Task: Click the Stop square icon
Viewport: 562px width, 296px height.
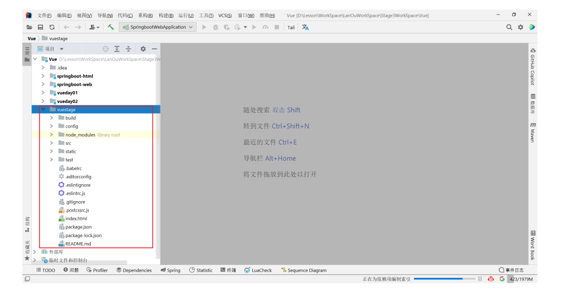Action: click(x=277, y=27)
